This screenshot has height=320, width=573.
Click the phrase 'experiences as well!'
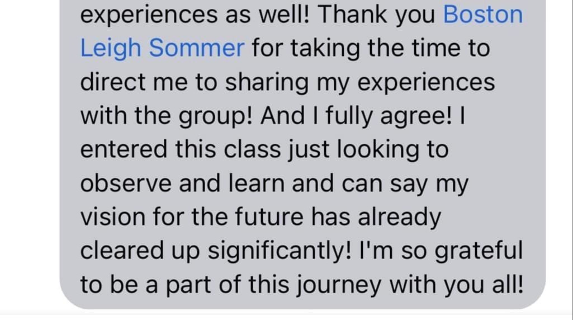(195, 15)
